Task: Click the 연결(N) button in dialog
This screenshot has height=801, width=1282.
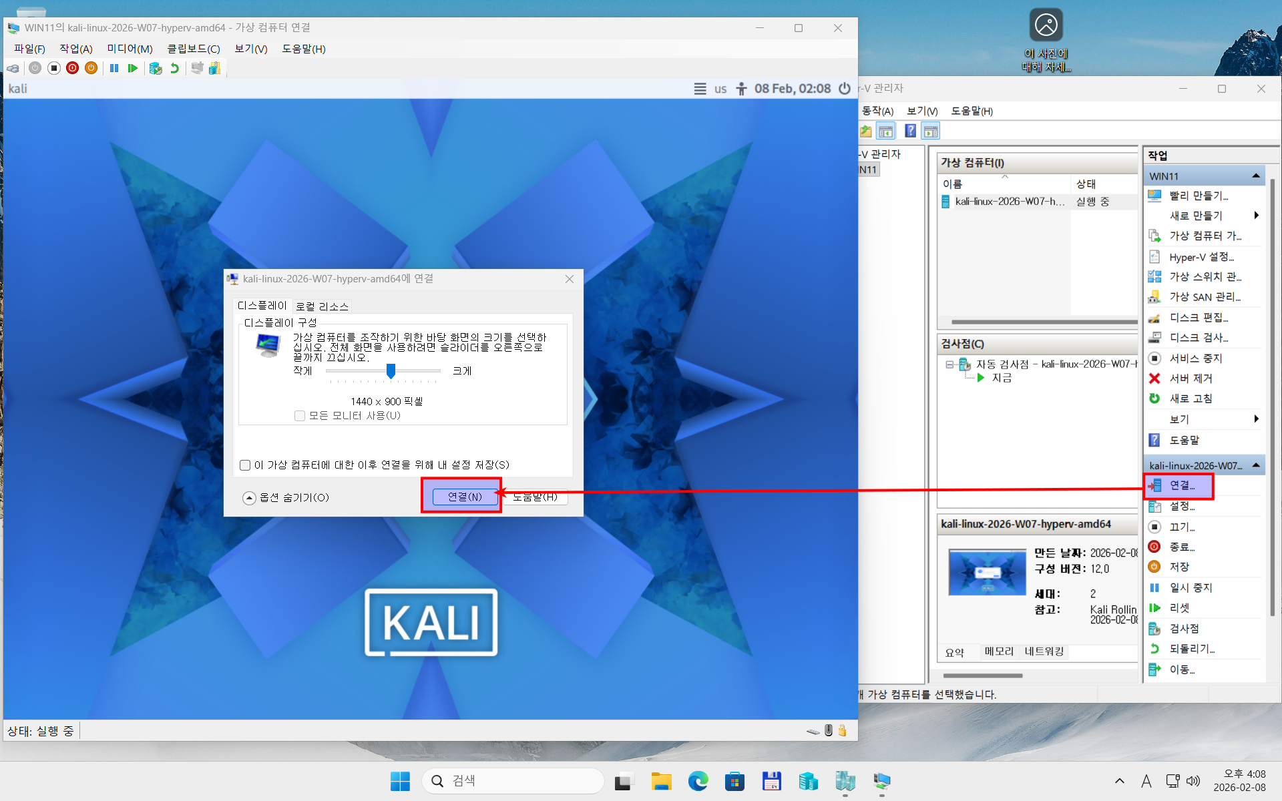Action: click(465, 497)
